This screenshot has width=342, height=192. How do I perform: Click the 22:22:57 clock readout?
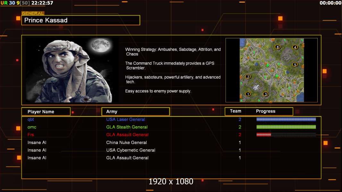42,3
